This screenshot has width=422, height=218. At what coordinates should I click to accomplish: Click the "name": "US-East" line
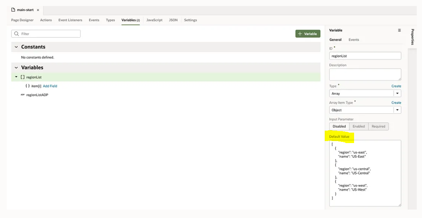tap(352, 157)
